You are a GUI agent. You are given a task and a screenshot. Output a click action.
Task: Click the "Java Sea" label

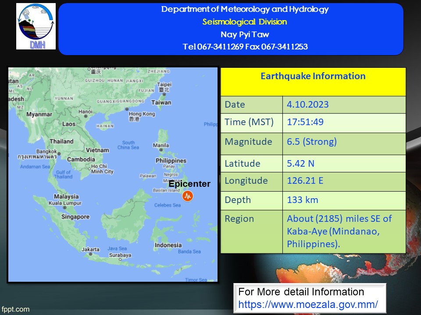coord(117,248)
